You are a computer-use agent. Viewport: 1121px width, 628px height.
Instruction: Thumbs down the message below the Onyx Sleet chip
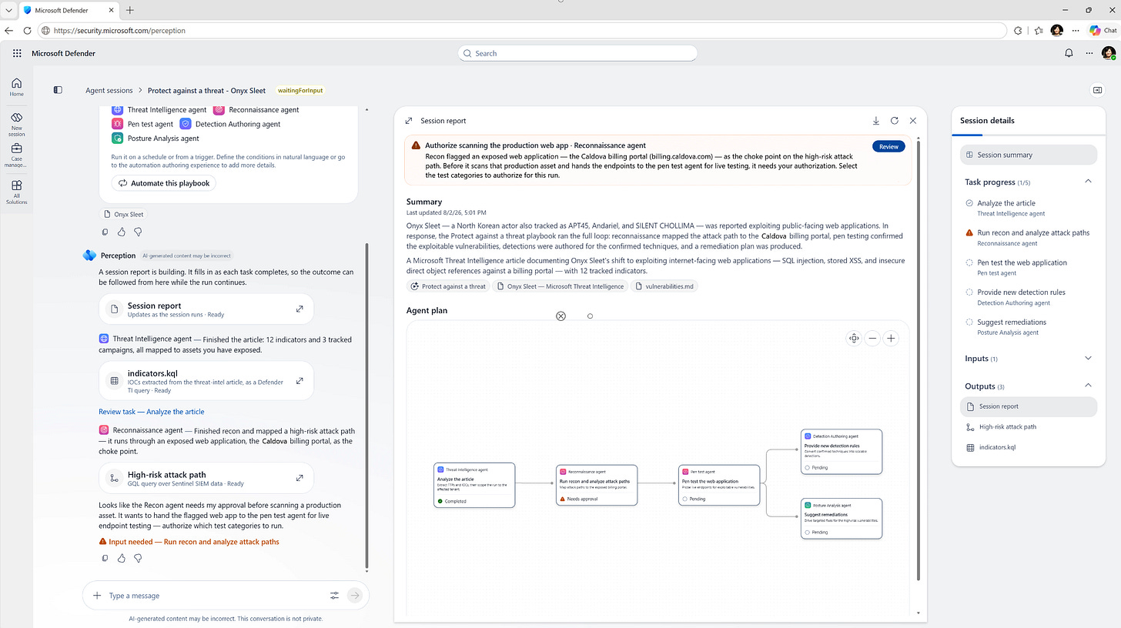(x=138, y=232)
